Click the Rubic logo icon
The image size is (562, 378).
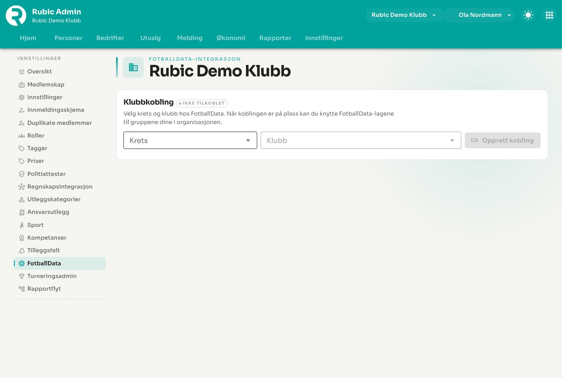(x=16, y=16)
